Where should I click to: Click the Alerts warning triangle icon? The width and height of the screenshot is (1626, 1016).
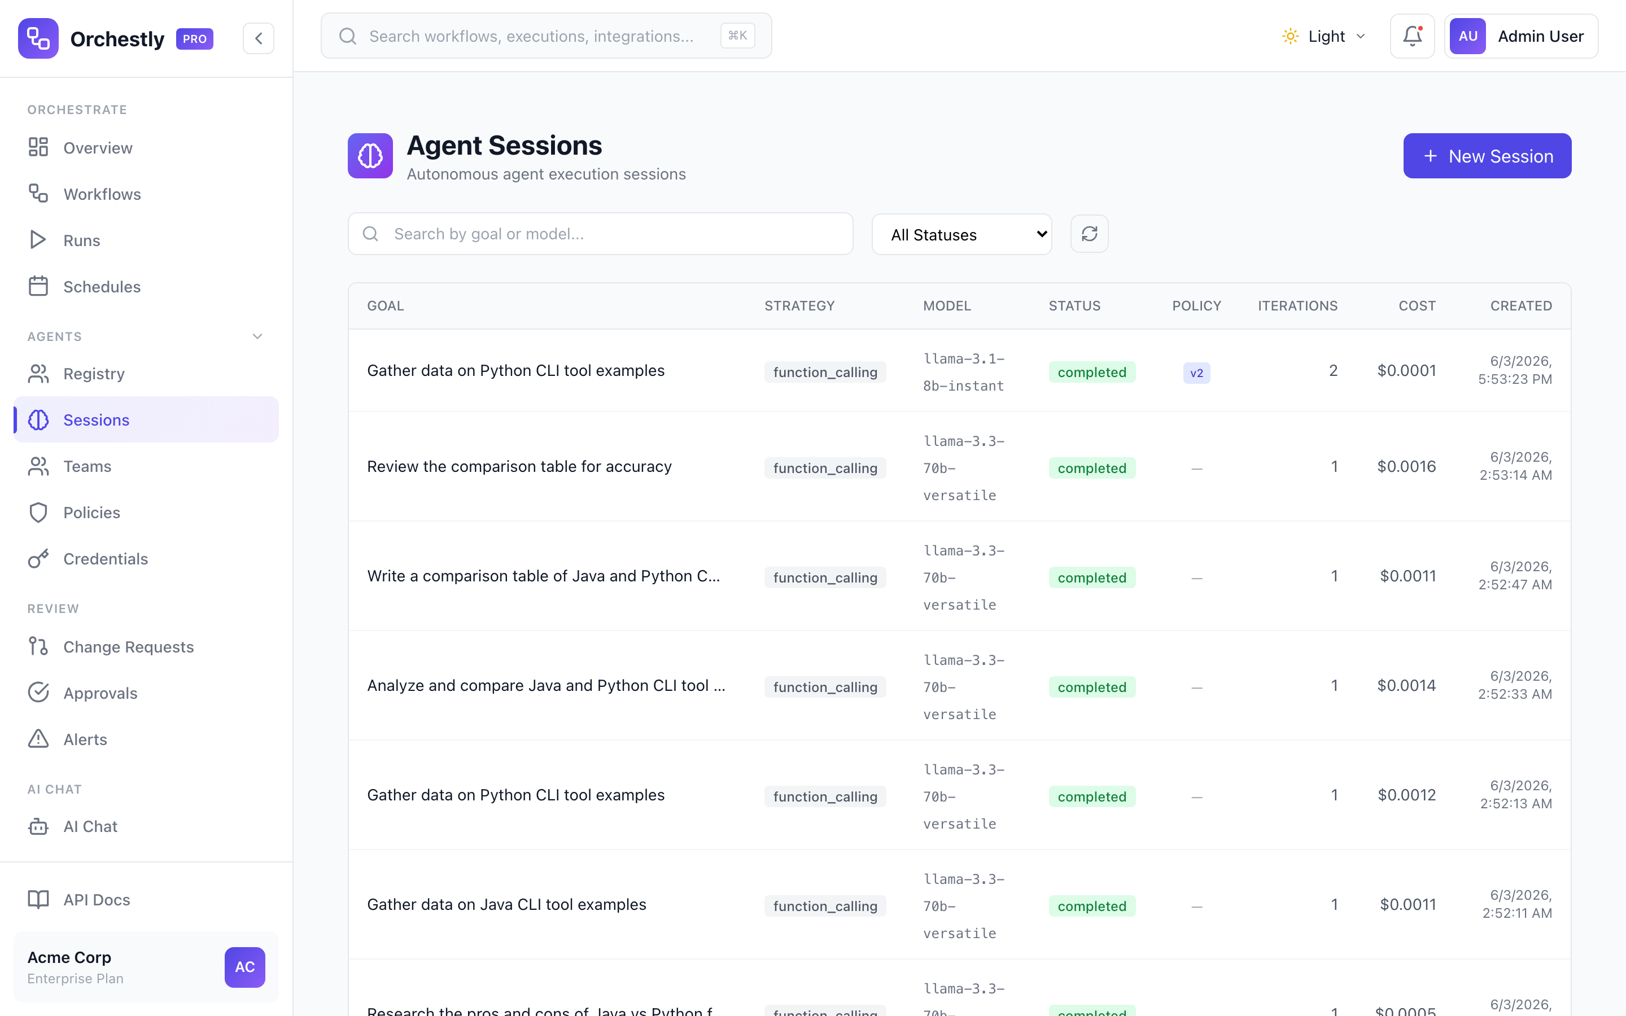click(38, 739)
